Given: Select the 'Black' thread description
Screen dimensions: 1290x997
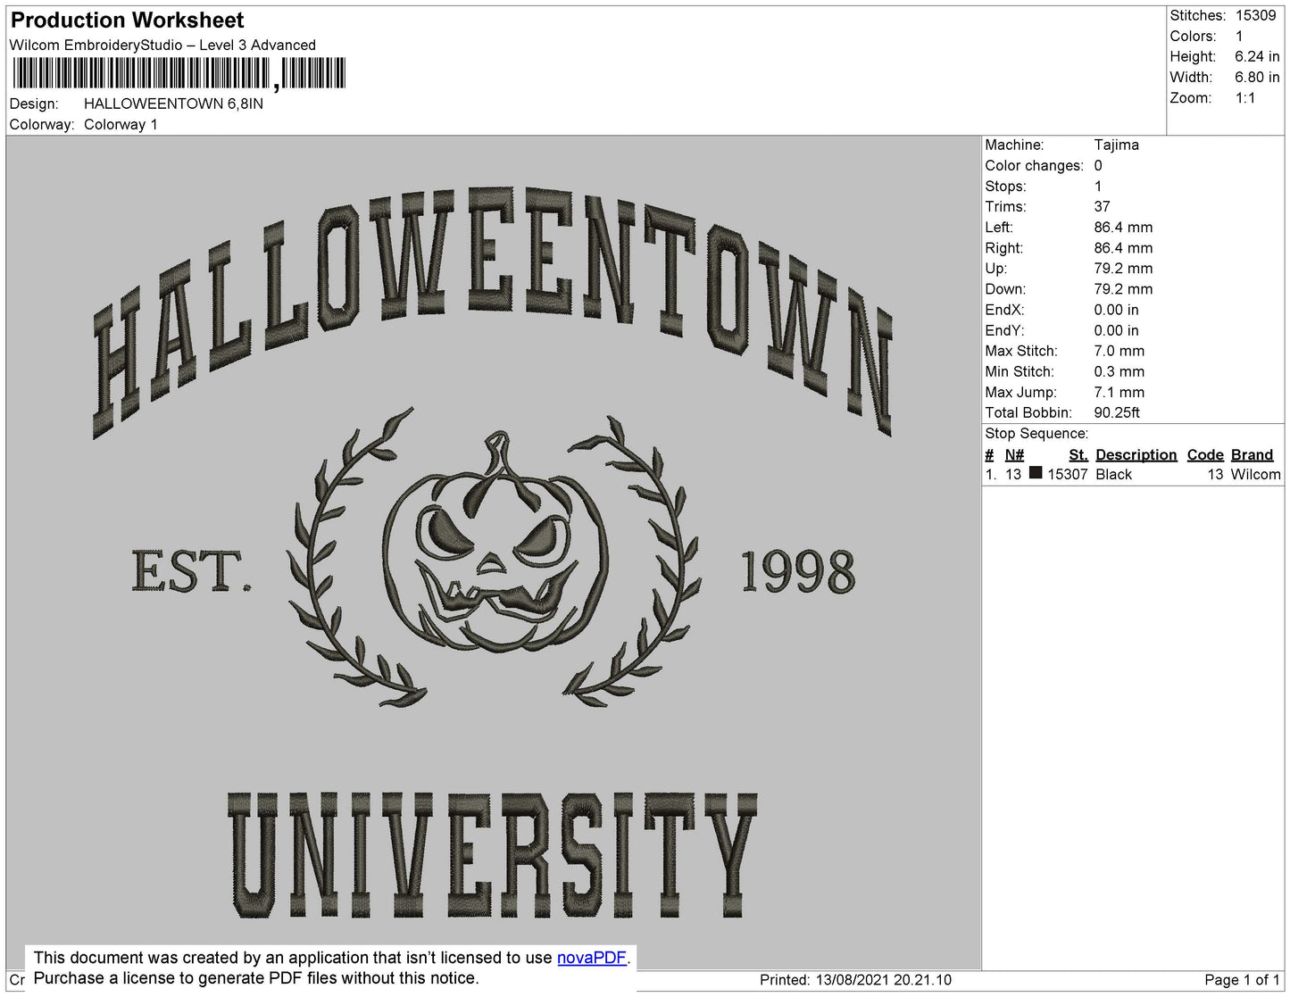Looking at the screenshot, I should click(1113, 475).
